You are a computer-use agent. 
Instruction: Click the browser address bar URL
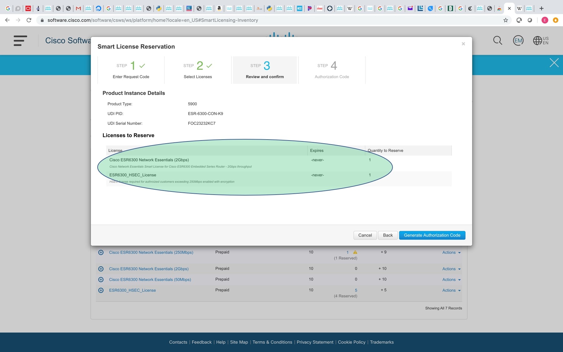(x=153, y=20)
